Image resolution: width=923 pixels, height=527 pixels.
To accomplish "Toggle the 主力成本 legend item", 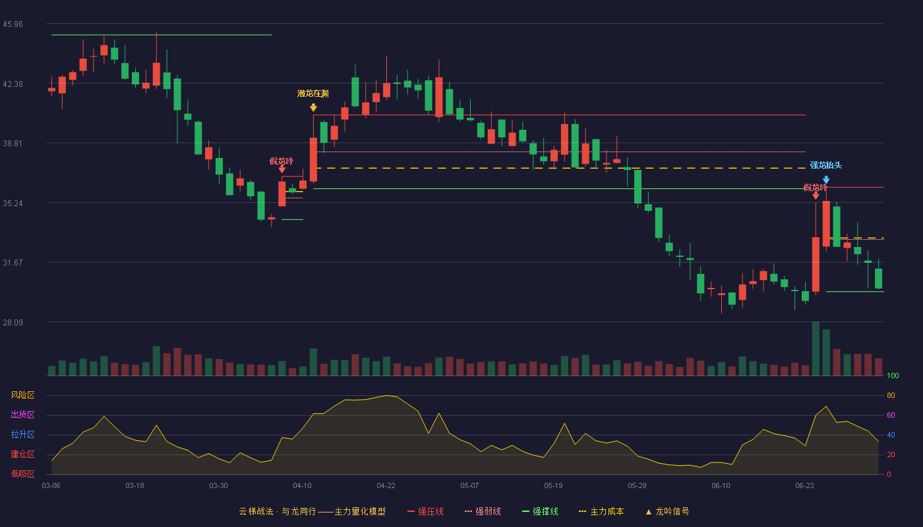I will (601, 511).
